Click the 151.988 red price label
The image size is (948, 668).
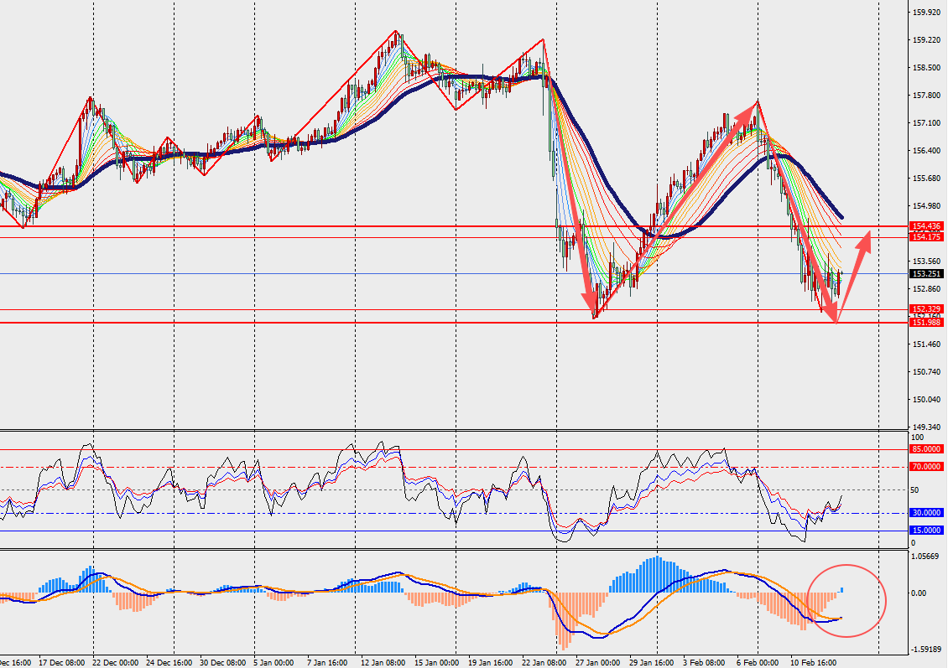point(926,323)
